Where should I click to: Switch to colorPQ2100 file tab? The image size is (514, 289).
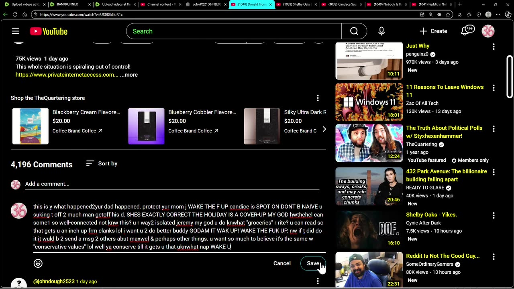pyautogui.click(x=206, y=4)
